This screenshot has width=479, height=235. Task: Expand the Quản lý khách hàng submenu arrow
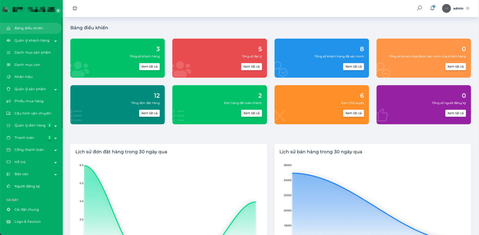click(56, 41)
